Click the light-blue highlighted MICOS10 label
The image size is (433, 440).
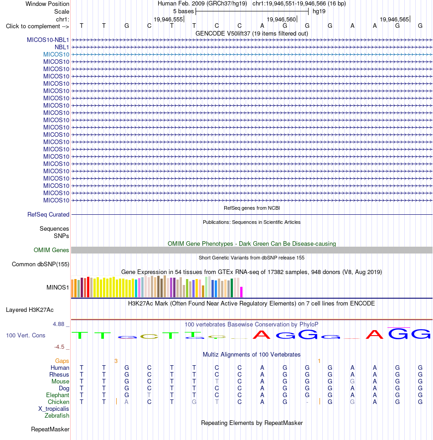[x=56, y=54]
